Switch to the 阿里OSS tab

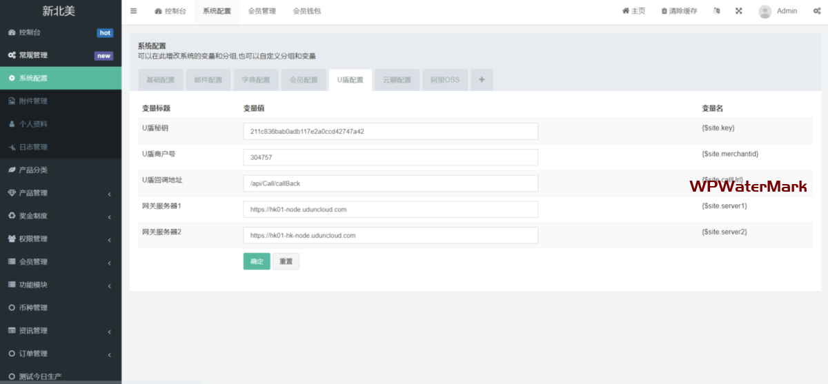[444, 80]
